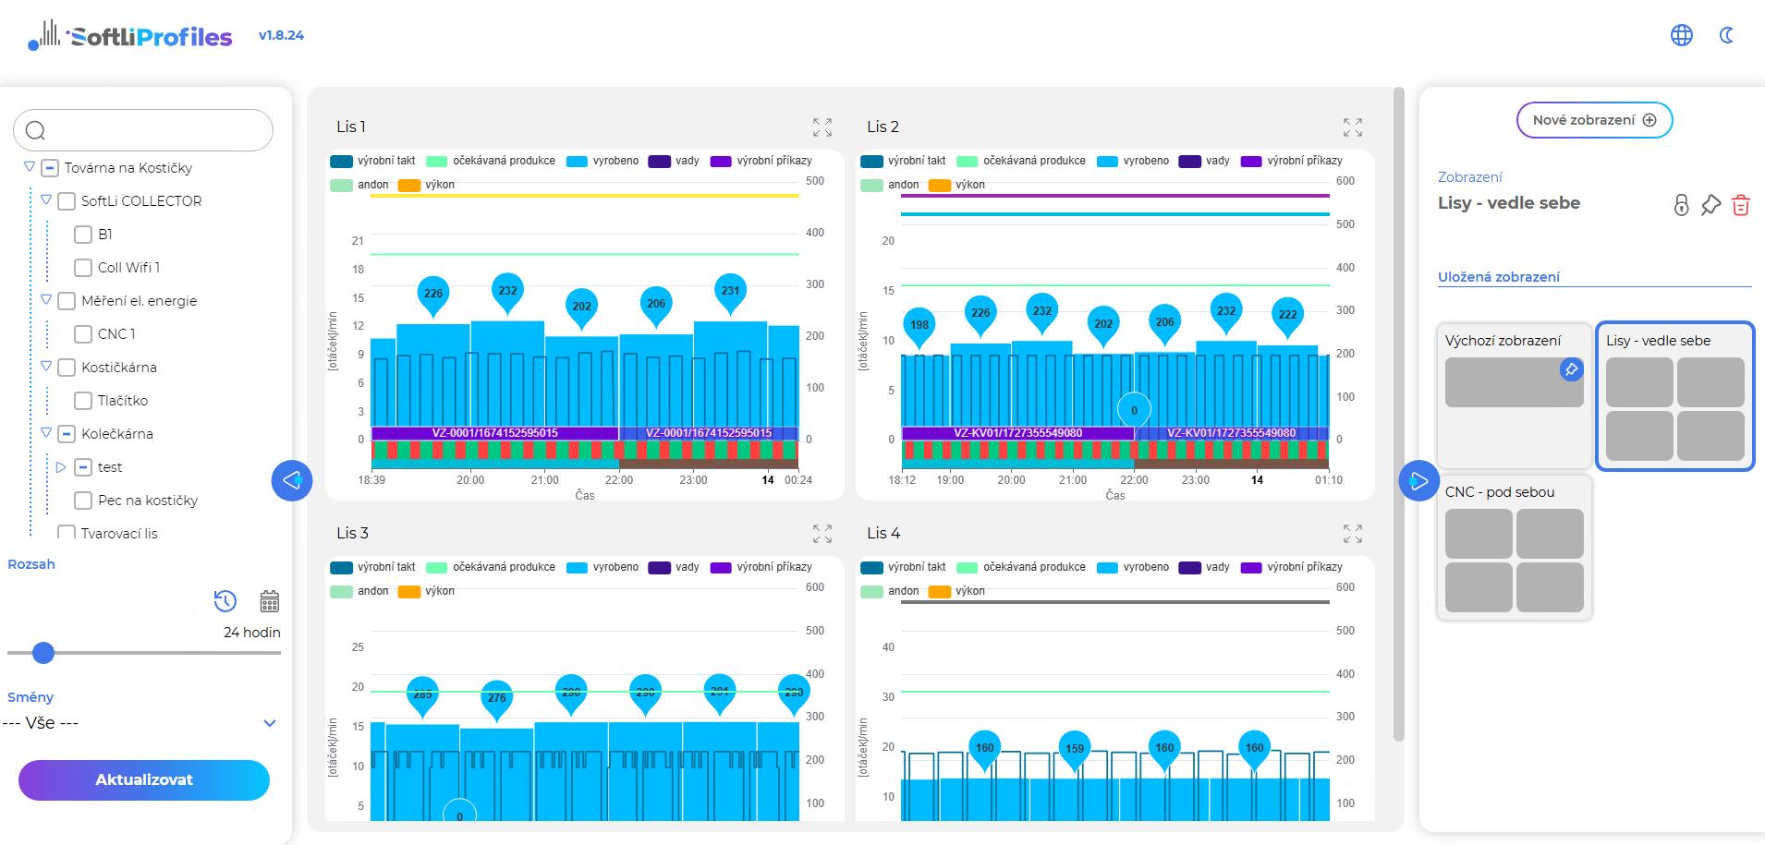Check the Tlačítko checkbox

83,401
